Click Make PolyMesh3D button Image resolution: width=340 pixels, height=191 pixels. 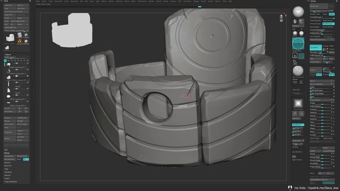click(x=19, y=21)
